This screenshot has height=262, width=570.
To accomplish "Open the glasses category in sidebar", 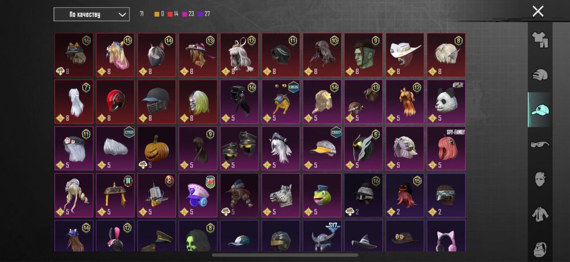I will (x=540, y=144).
